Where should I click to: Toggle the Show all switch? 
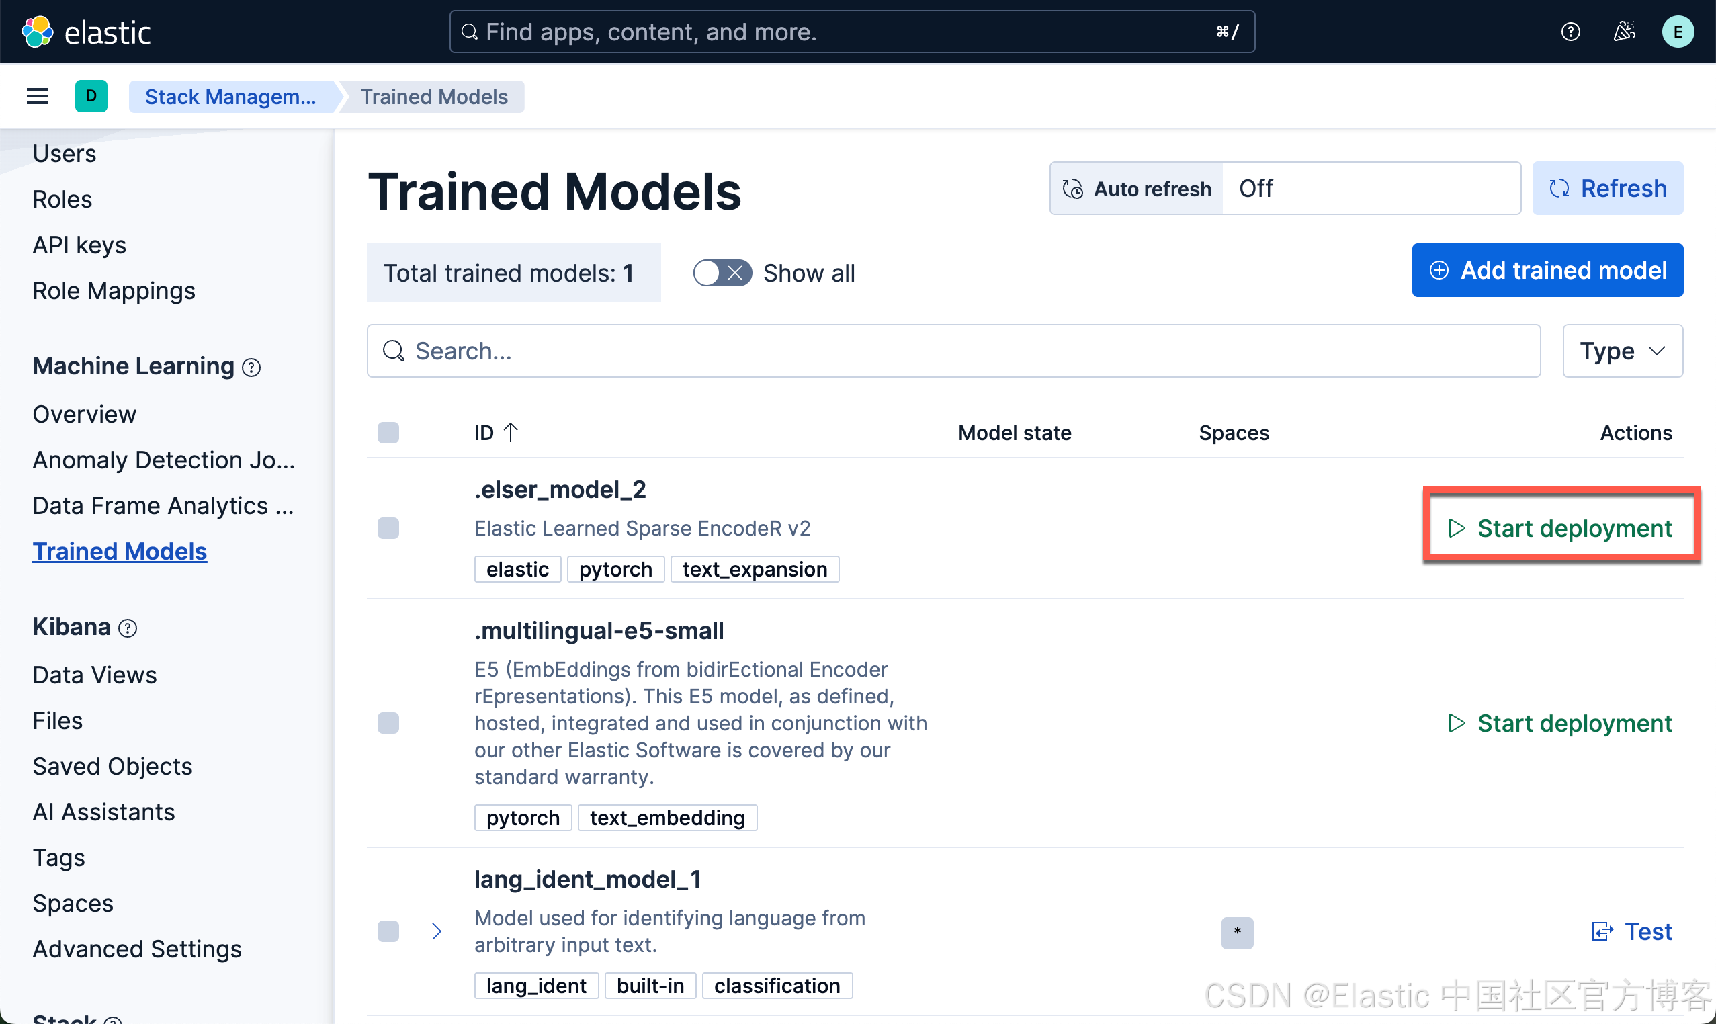coord(722,273)
